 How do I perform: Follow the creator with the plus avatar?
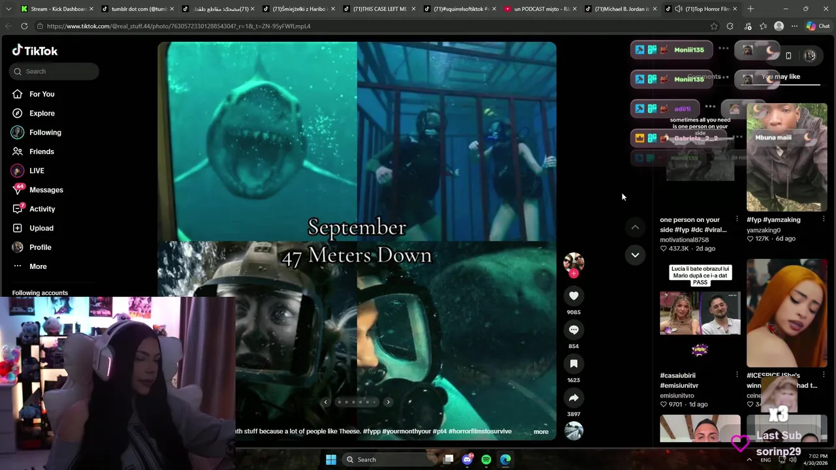click(x=573, y=274)
